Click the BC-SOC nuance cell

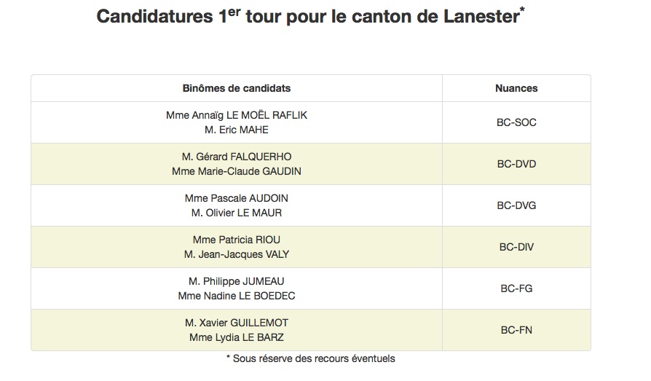click(x=516, y=122)
